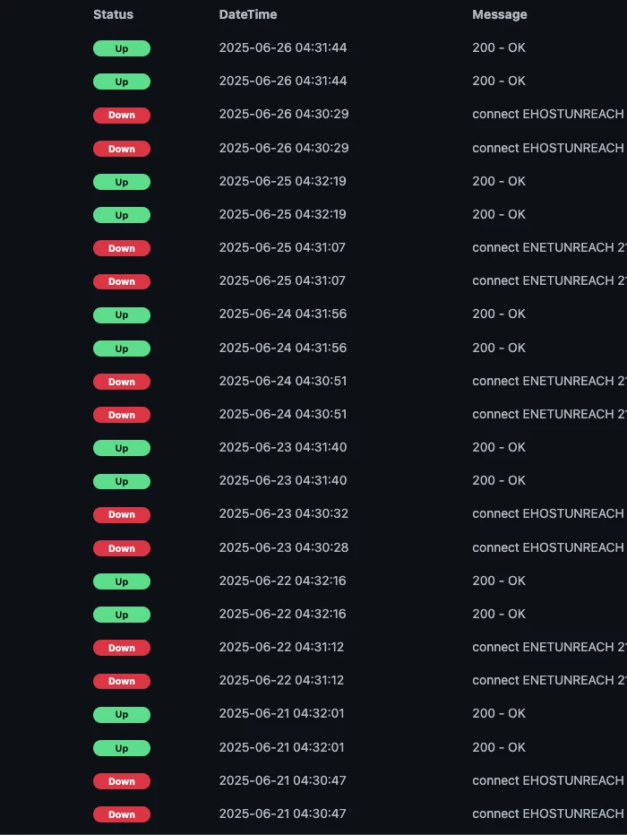Click the second Down badge dated 2025-06-26 04:30:29

click(x=121, y=149)
